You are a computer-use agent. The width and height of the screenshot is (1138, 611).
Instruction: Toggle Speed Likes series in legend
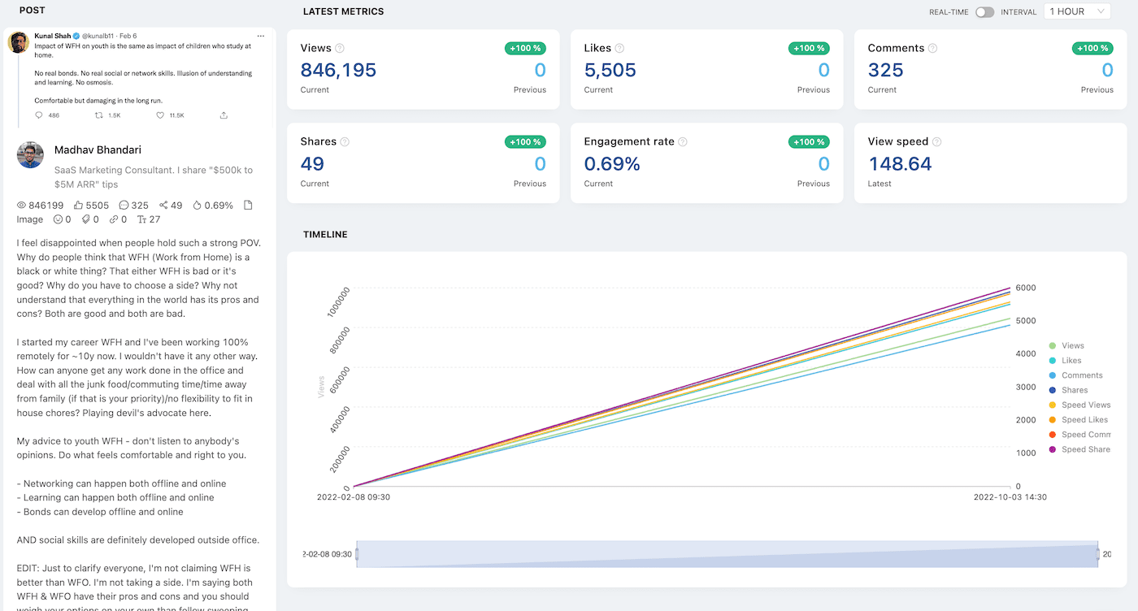coord(1079,420)
